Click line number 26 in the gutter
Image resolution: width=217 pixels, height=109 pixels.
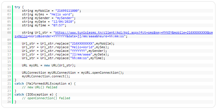[9, 102]
